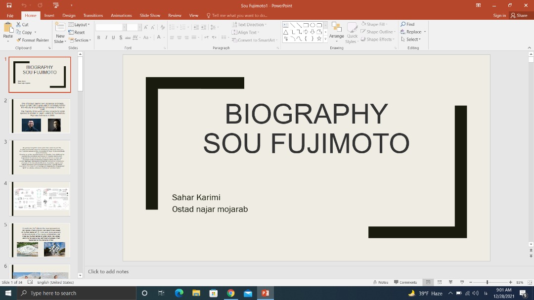
Task: Click the Format Painter brush icon
Action: [x=19, y=40]
